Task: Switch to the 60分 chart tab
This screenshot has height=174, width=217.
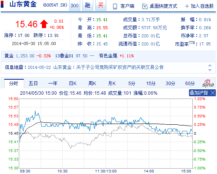Action: 190,84
